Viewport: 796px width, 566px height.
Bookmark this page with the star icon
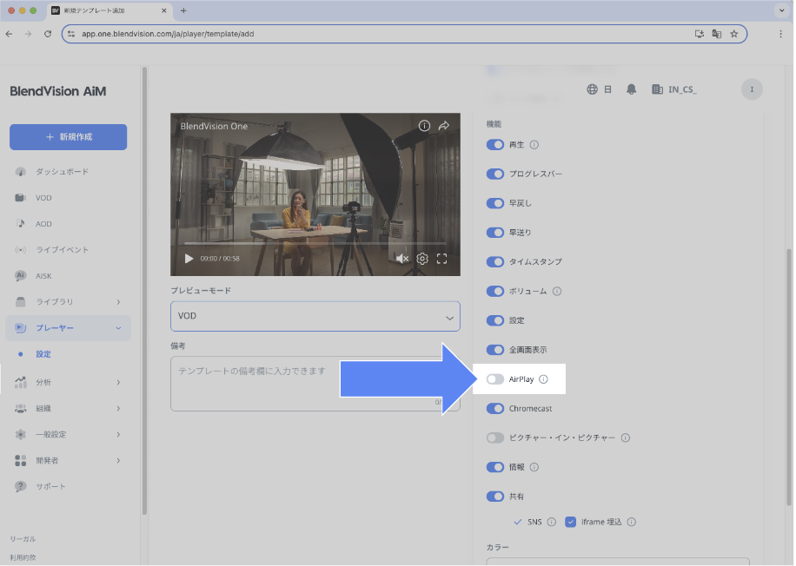(734, 34)
